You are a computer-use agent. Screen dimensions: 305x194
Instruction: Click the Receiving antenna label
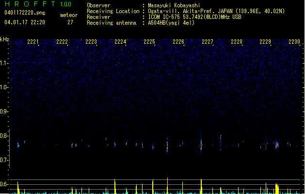[112, 23]
